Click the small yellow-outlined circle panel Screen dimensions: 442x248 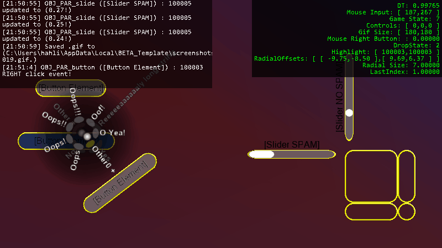(407, 212)
